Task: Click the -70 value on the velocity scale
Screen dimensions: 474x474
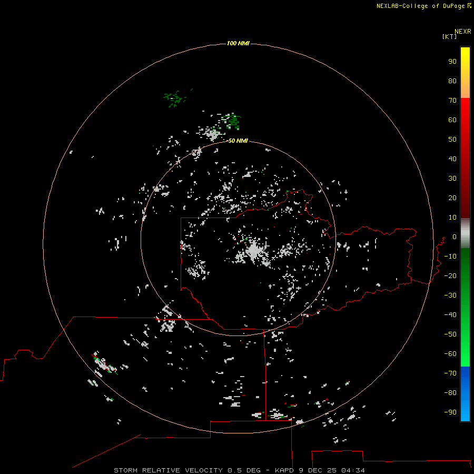Action: point(450,373)
